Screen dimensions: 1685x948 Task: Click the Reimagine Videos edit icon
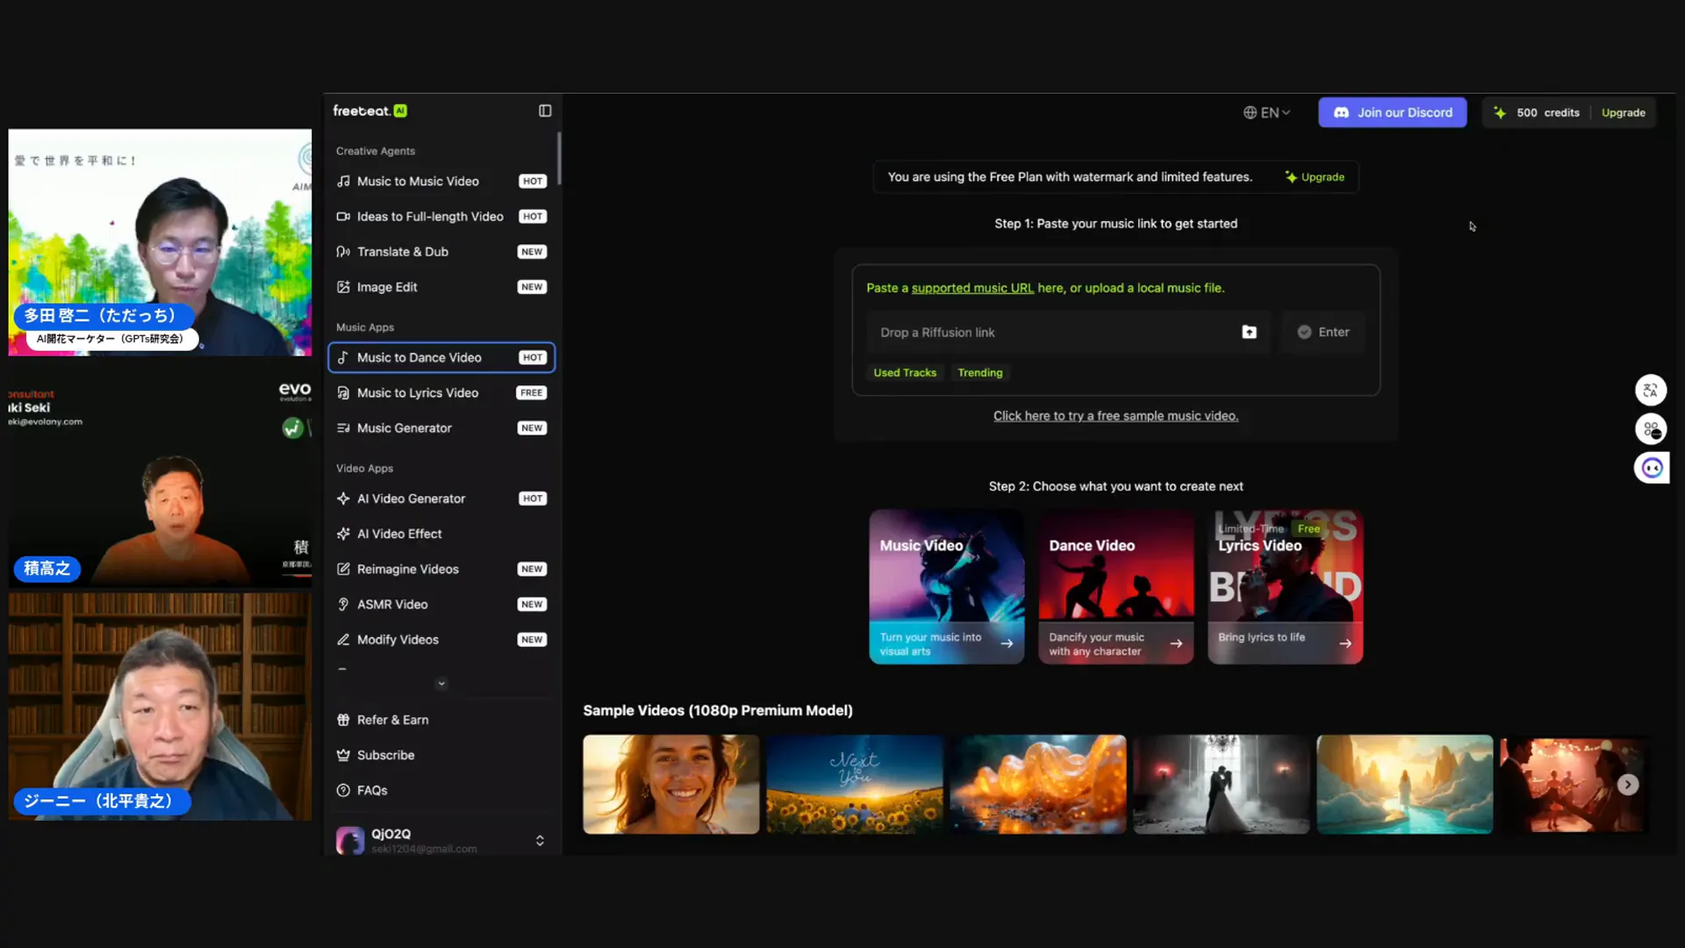click(343, 569)
